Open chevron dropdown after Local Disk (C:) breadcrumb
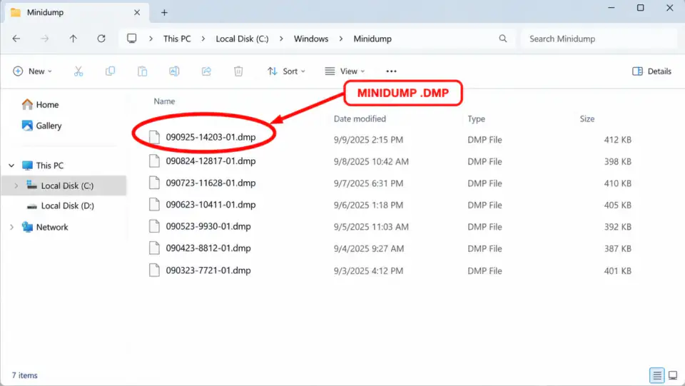 281,39
